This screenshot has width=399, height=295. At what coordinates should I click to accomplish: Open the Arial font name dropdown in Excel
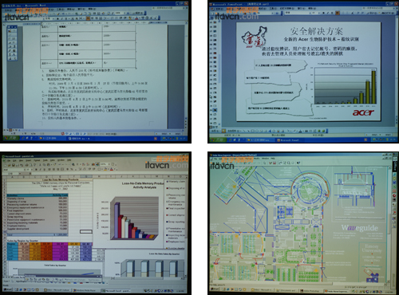coord(25,170)
